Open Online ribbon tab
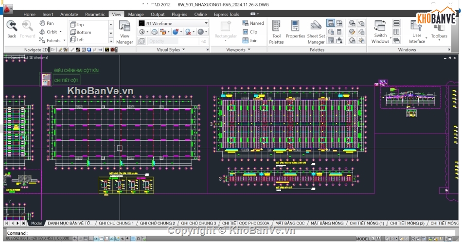Screen dimensions: 462x242 (200, 14)
